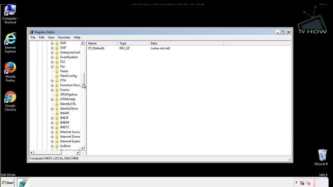The height and width of the screenshot is (187, 333).
Task: Click the horizontal scroll left arrow
Action: (31, 152)
